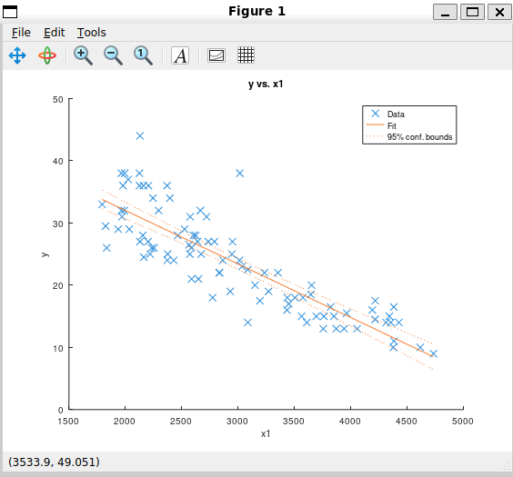Activate the Rotate 3D tool
The height and width of the screenshot is (477, 513).
point(47,55)
